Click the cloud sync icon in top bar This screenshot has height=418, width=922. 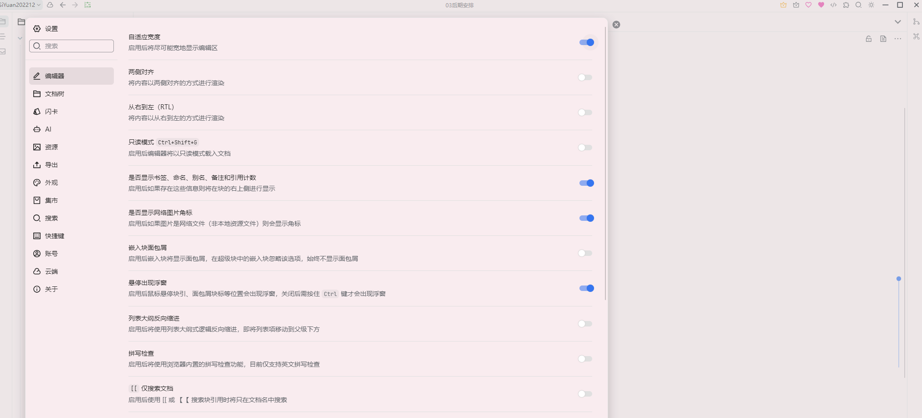50,5
